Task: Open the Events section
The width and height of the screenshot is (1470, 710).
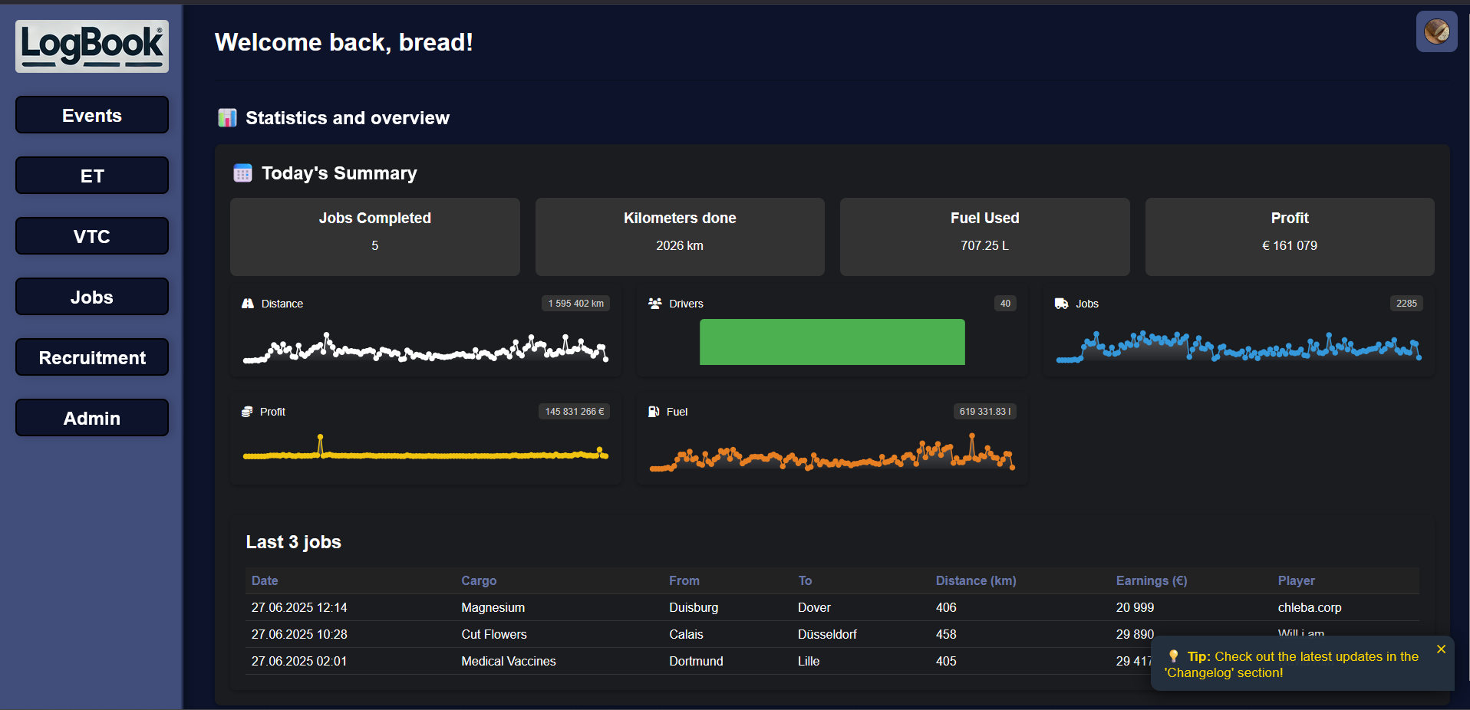Action: tap(91, 115)
